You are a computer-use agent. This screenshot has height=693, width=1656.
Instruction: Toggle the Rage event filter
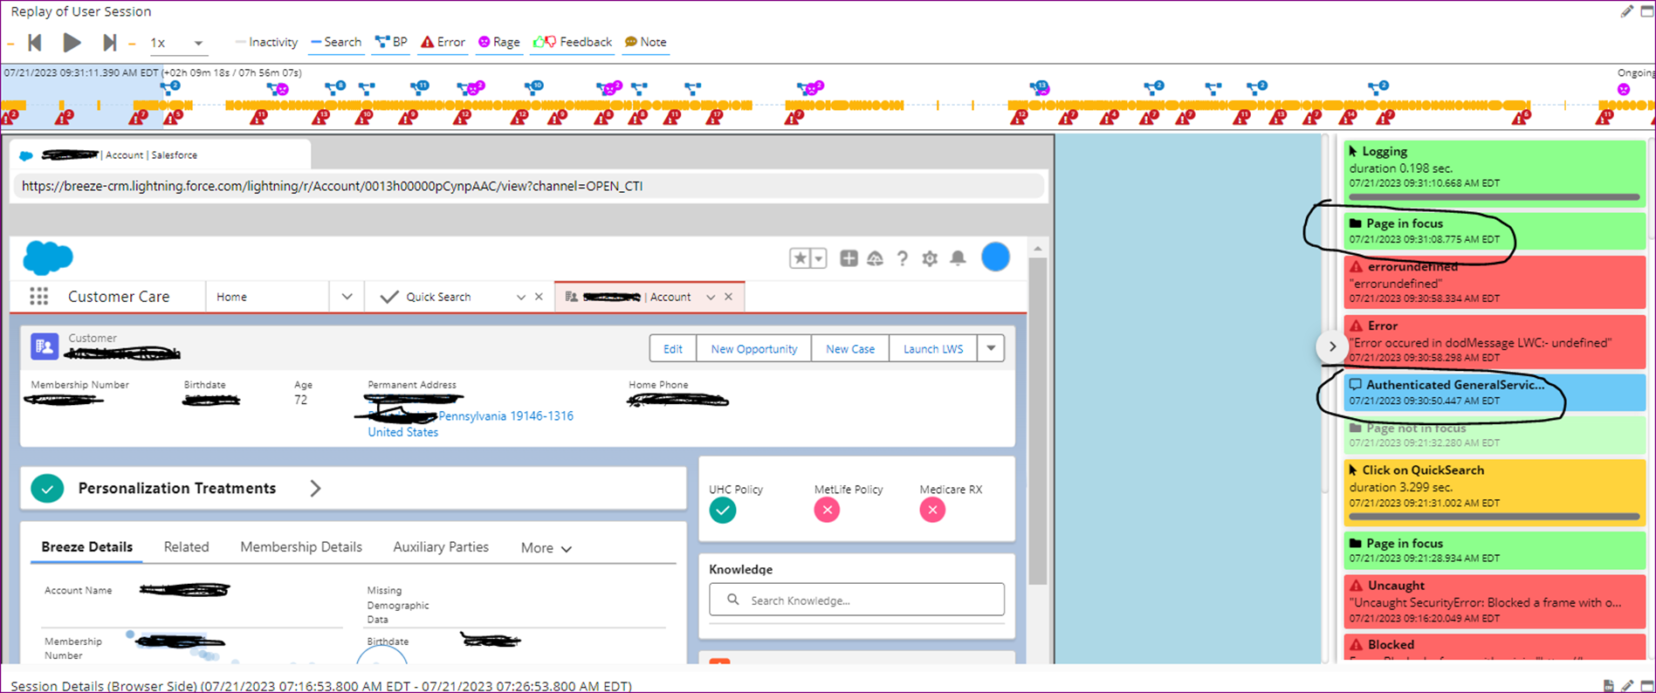tap(498, 43)
